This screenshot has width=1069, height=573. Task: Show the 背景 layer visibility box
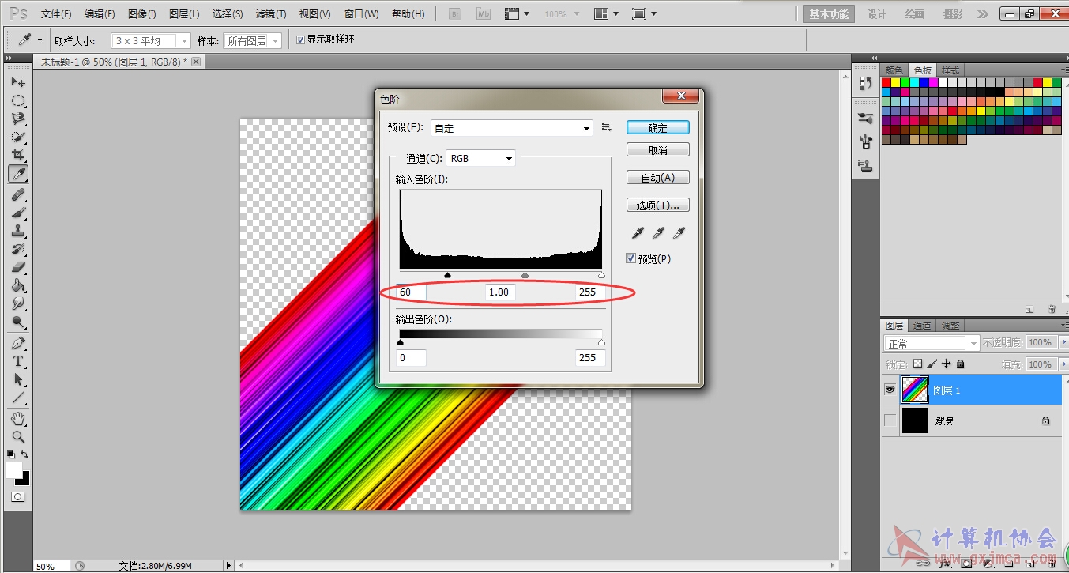pyautogui.click(x=890, y=420)
